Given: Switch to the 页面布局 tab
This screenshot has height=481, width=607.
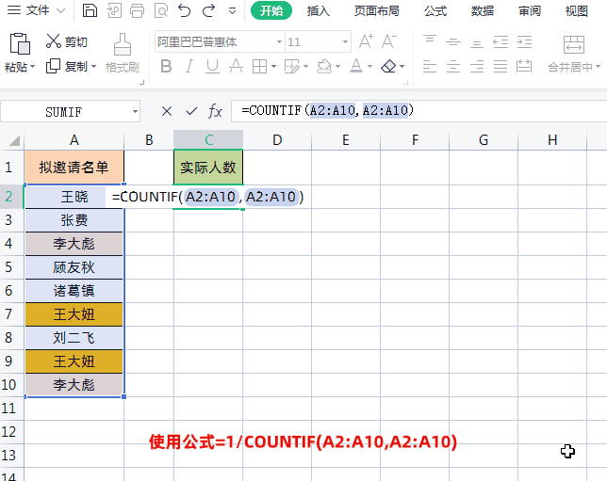Looking at the screenshot, I should 377,11.
